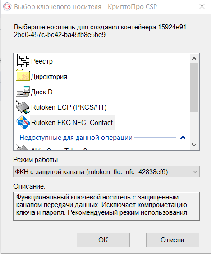Choose Диск D as the key carrier
The image size is (211, 254).
[42, 92]
